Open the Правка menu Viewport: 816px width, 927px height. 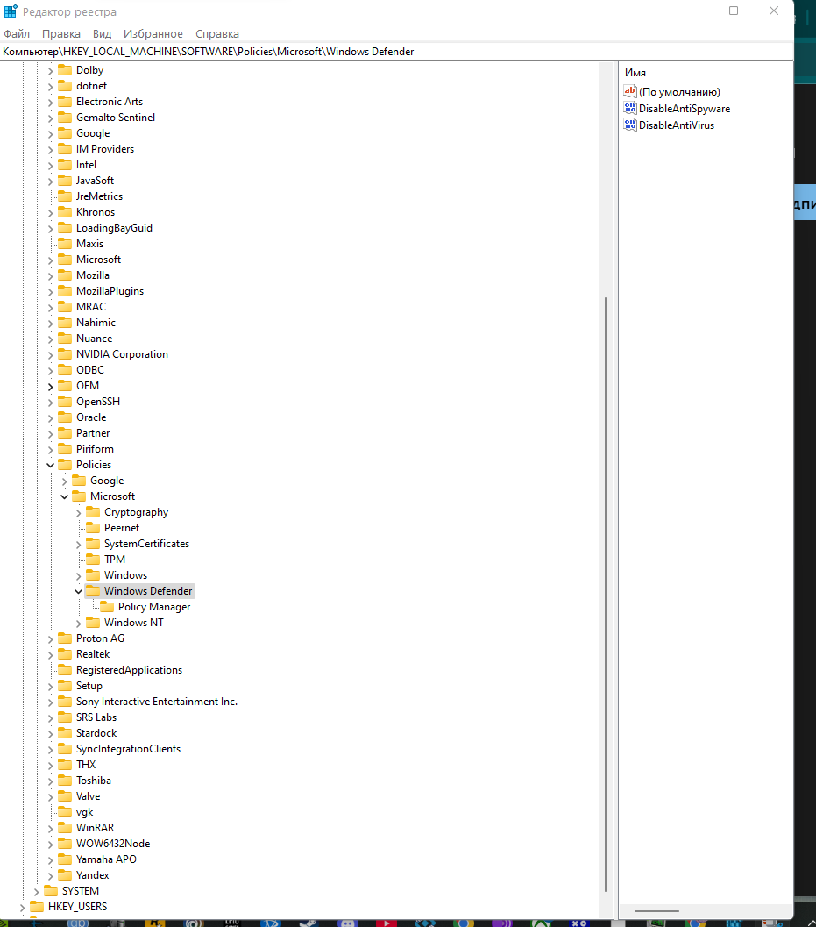point(60,33)
